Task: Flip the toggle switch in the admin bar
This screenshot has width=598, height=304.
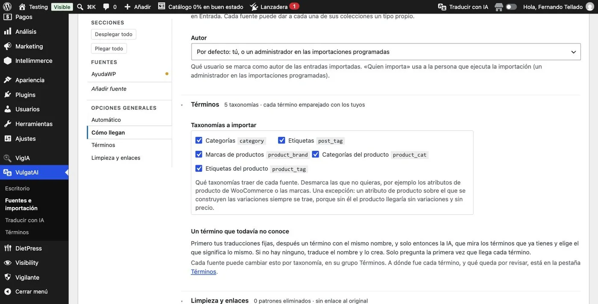Action: click(511, 7)
